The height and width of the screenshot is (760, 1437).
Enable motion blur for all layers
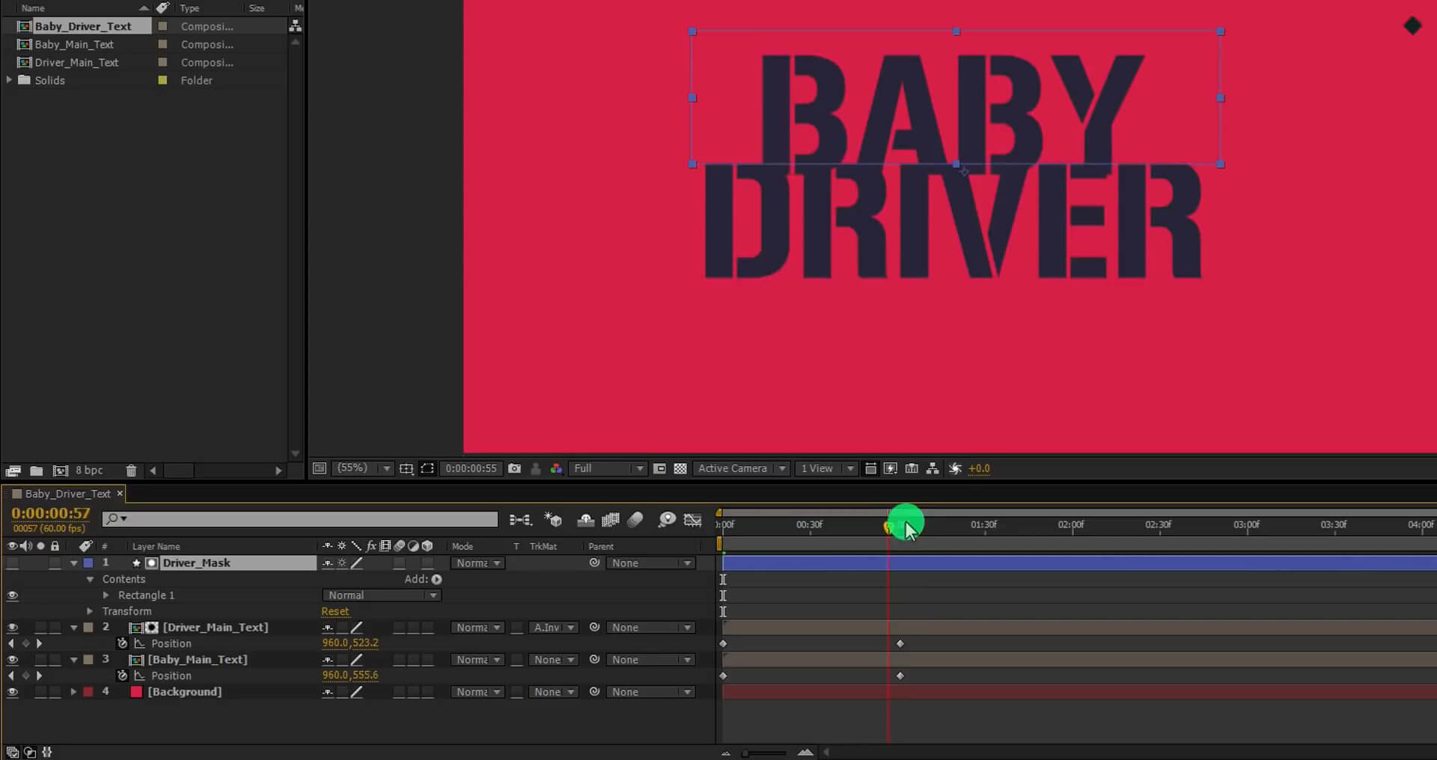point(635,519)
